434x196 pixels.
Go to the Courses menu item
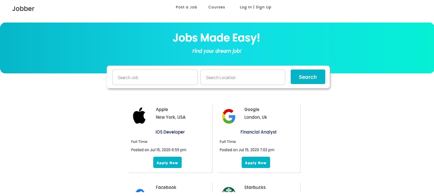pyautogui.click(x=217, y=7)
